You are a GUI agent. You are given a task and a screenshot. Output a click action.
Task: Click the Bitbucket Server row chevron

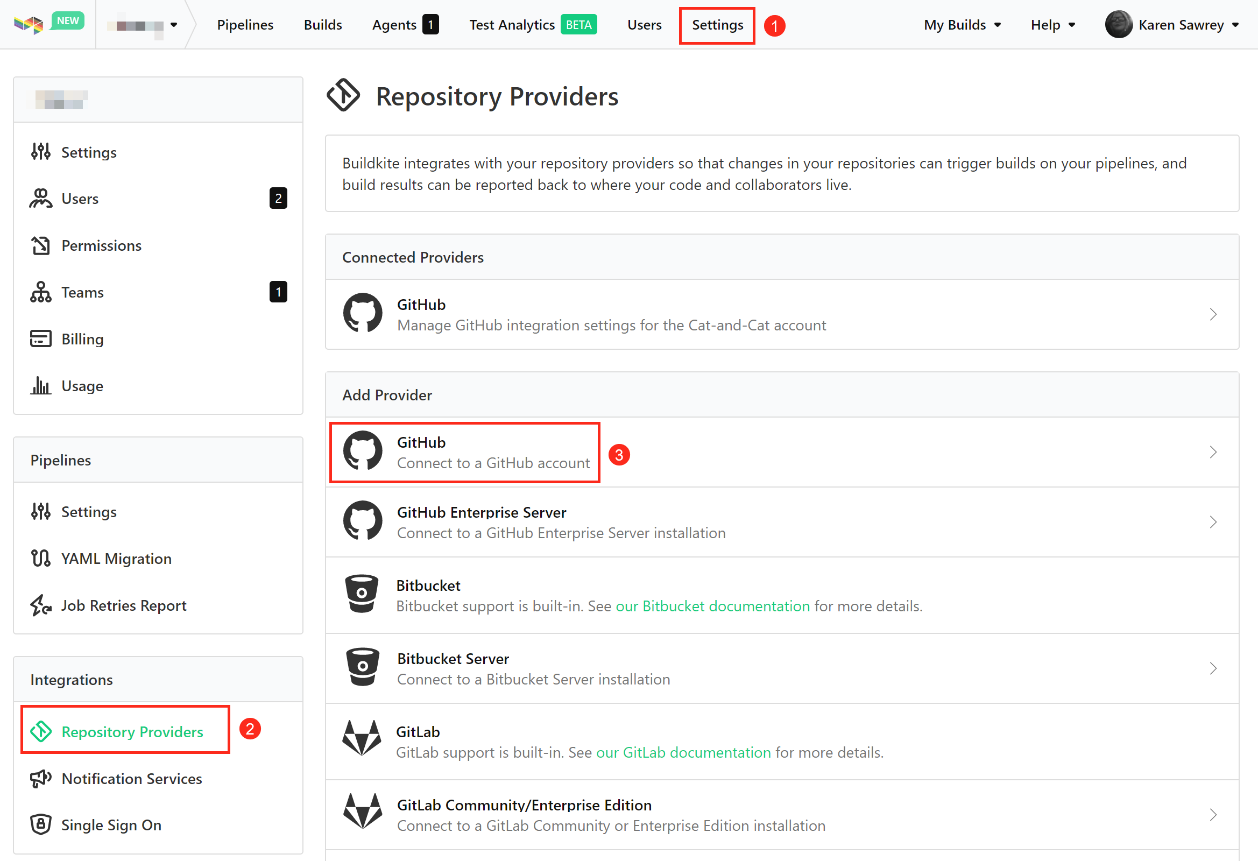click(x=1213, y=669)
